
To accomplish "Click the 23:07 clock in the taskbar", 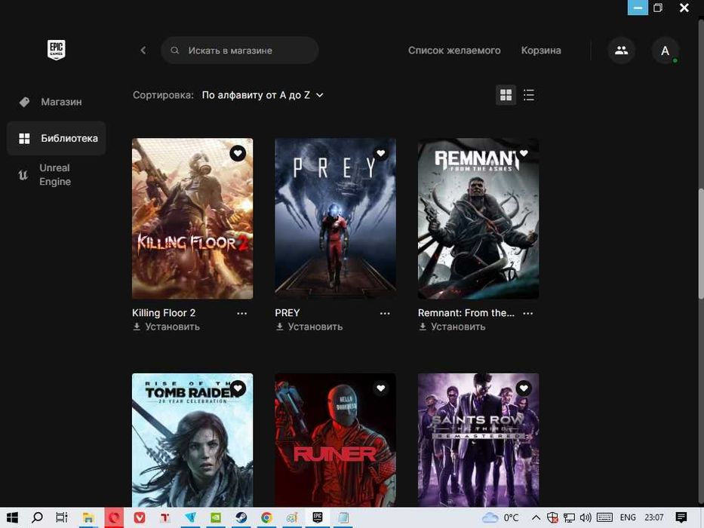I will [653, 517].
